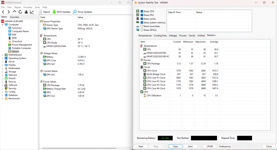Clear the stability test statistics
The image size is (277, 150).
point(175,146)
